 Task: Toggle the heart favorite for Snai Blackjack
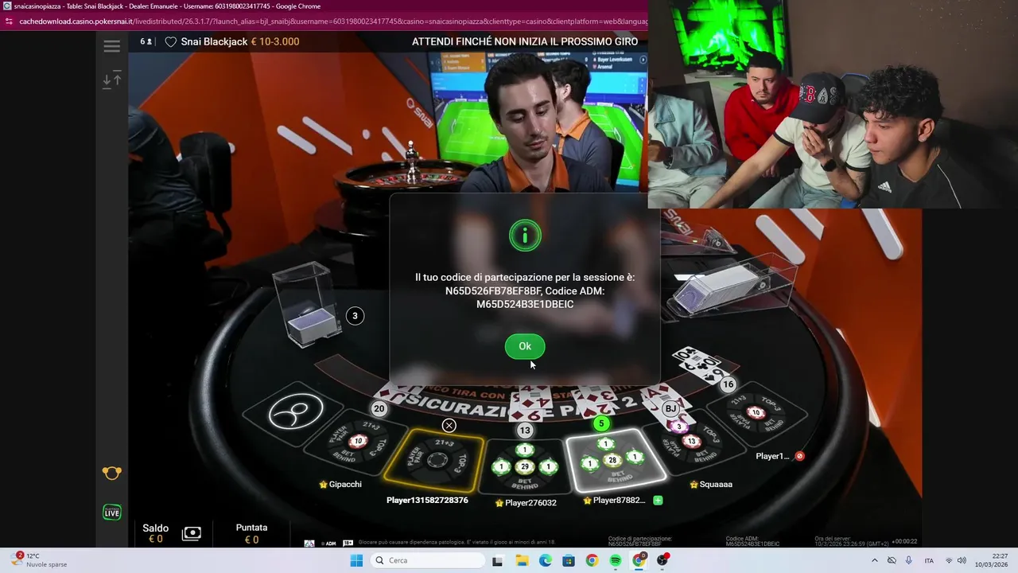pos(170,41)
